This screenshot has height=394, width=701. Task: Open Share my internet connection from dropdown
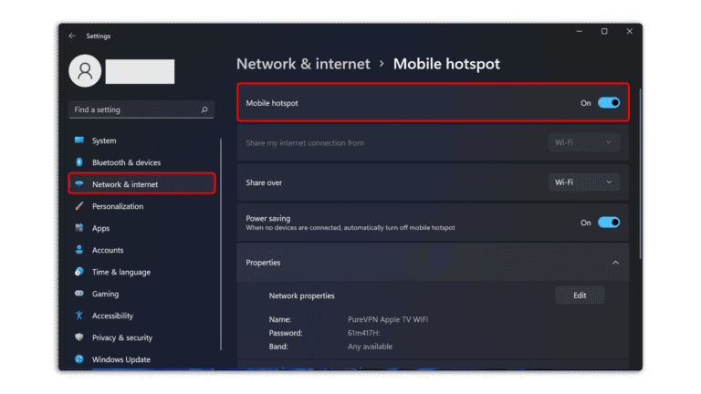[584, 142]
